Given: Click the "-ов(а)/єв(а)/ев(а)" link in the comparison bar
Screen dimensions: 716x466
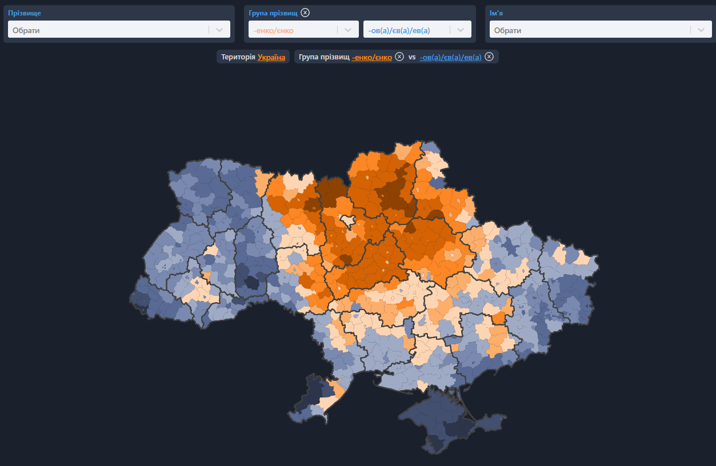Looking at the screenshot, I should coord(450,57).
